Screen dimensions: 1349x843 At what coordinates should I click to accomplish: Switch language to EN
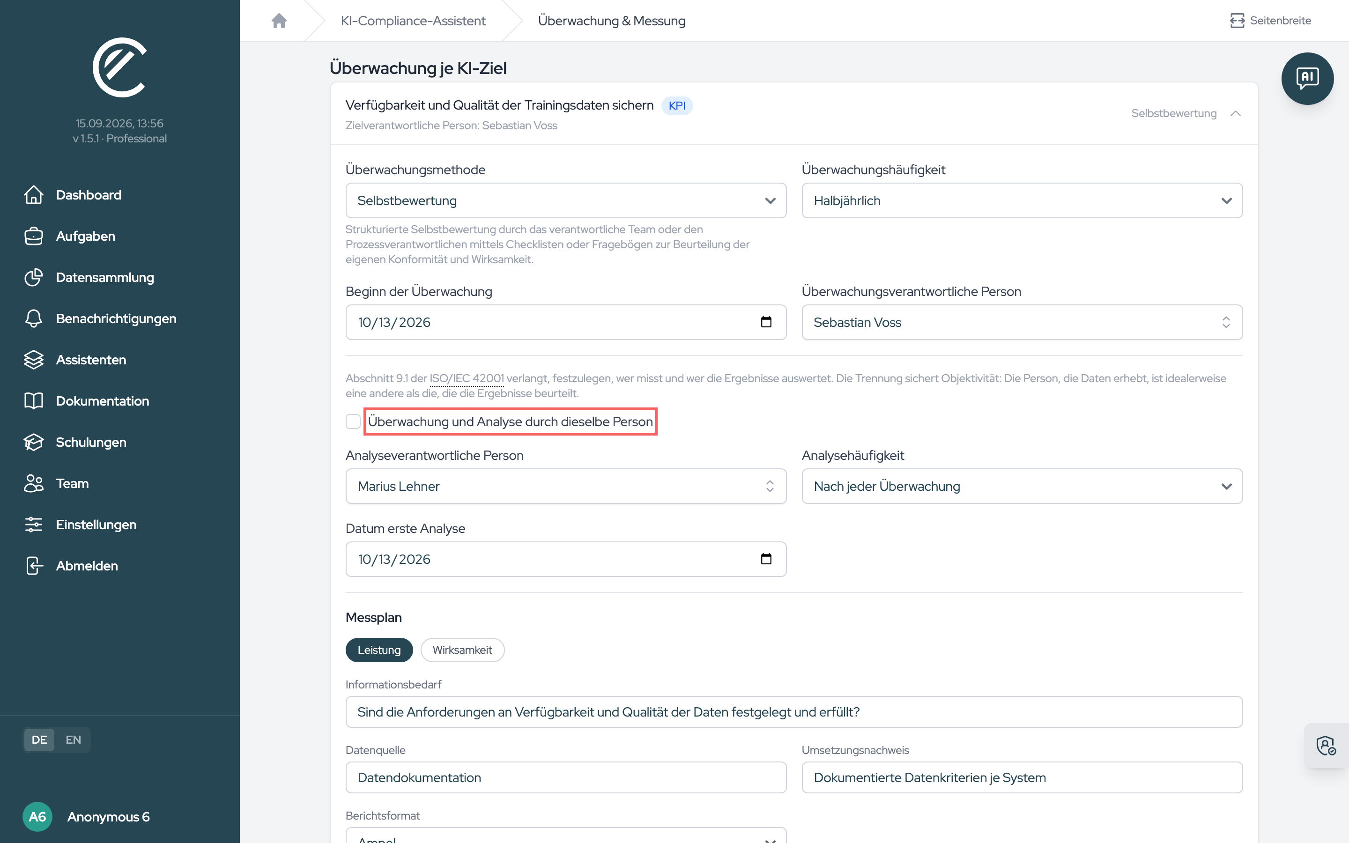coord(73,740)
